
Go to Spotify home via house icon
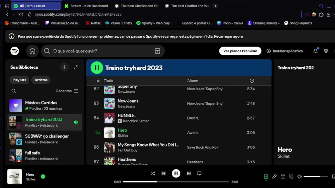32,51
